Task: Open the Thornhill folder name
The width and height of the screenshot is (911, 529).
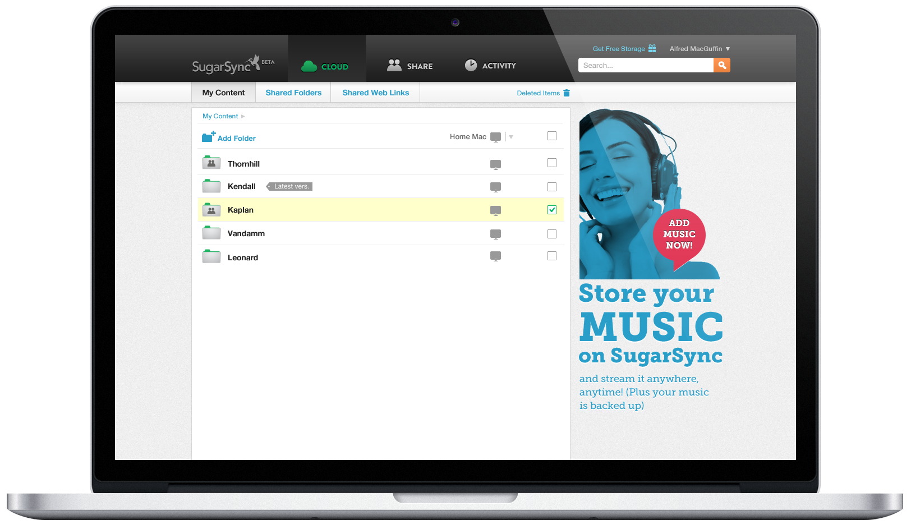Action: pyautogui.click(x=243, y=164)
